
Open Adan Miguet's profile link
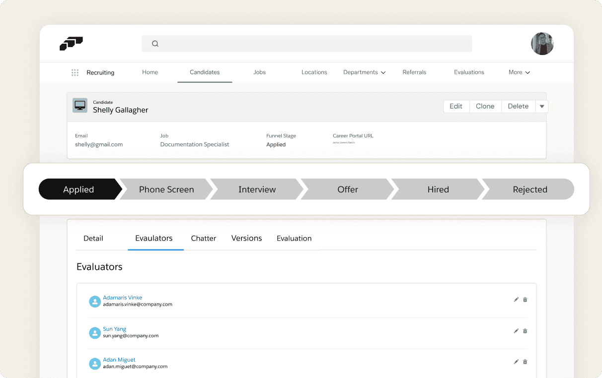point(119,360)
